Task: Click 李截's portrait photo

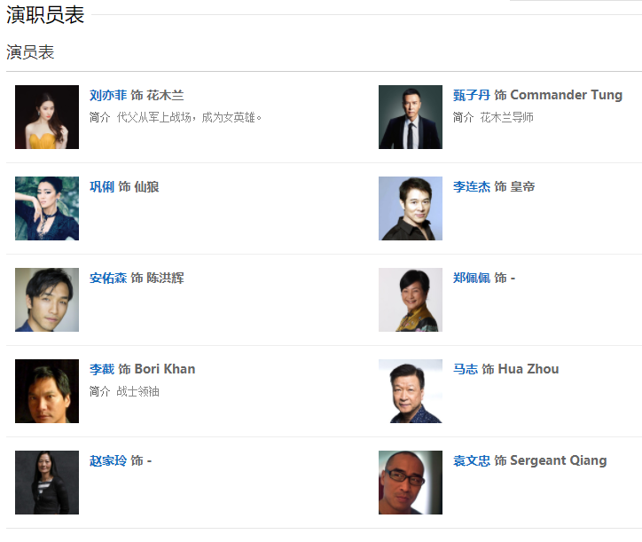Action: [x=47, y=391]
